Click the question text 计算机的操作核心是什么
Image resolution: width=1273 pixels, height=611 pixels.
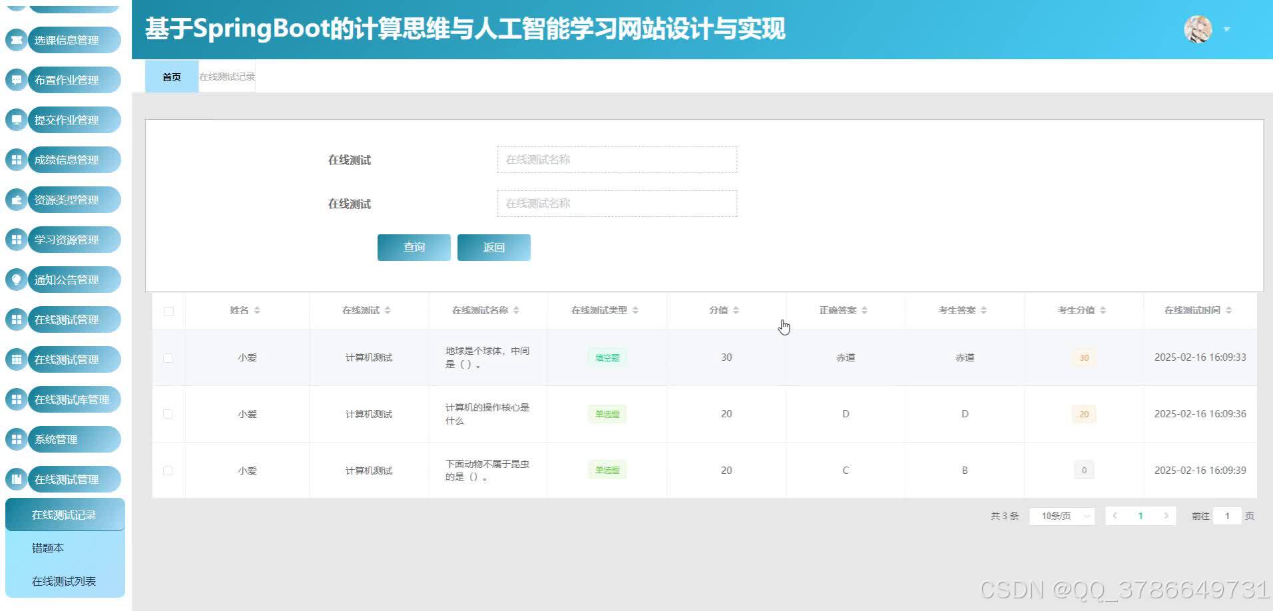click(x=487, y=414)
